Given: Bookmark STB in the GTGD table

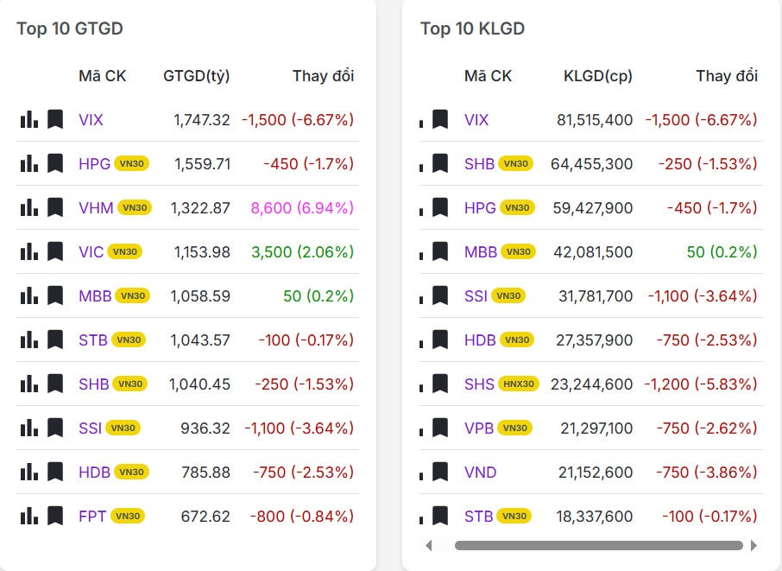Looking at the screenshot, I should [x=55, y=339].
